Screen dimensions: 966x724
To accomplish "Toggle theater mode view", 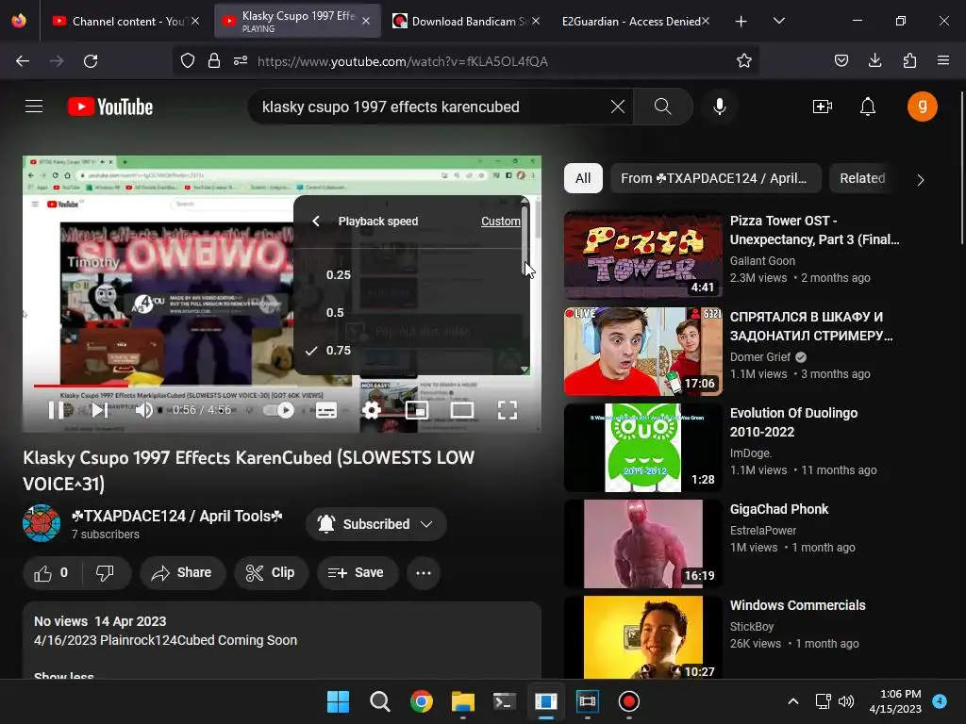I will [461, 410].
